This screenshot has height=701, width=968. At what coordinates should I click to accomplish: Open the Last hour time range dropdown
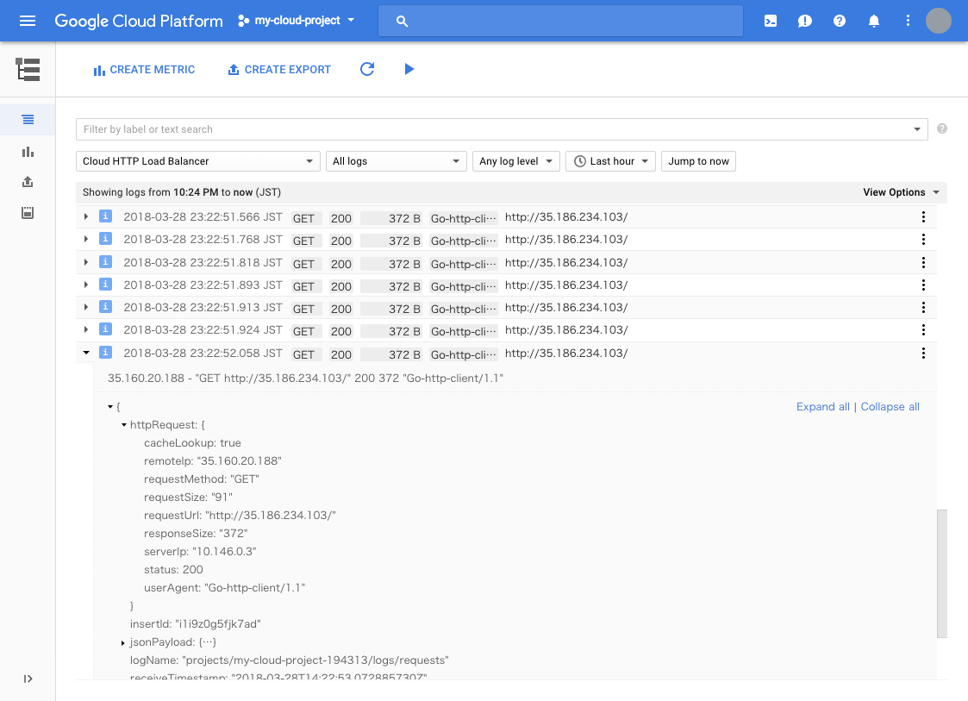click(610, 161)
